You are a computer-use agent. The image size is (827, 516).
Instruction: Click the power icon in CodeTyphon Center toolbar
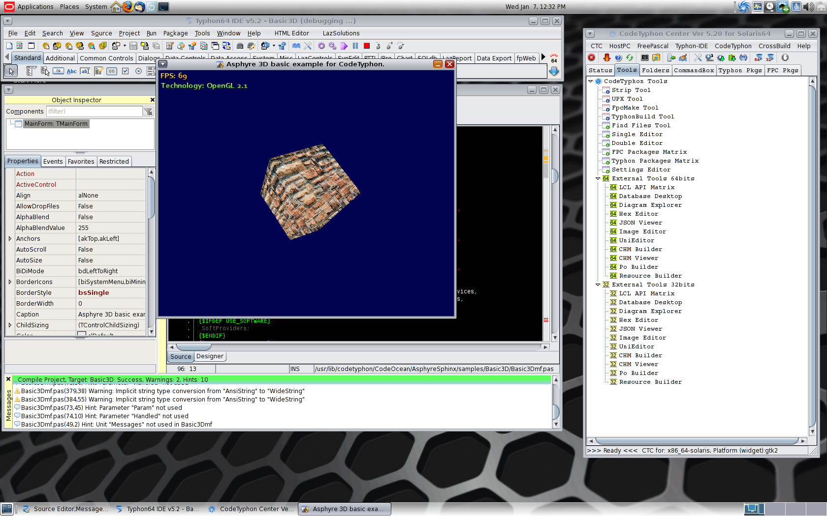coord(785,57)
